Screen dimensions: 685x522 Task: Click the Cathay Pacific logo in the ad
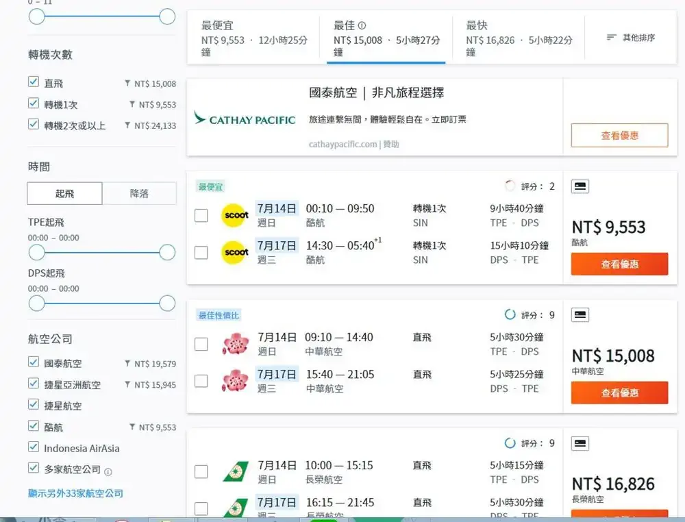[x=245, y=119]
